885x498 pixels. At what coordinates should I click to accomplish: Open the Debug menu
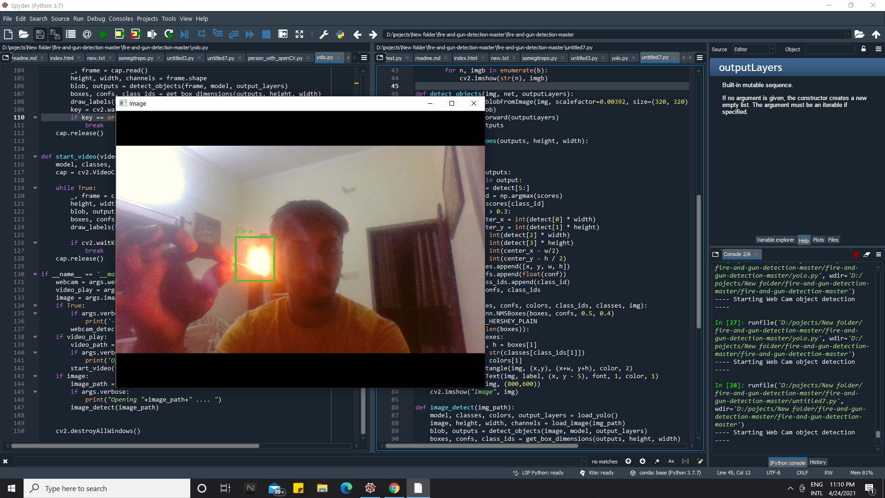[x=96, y=18]
